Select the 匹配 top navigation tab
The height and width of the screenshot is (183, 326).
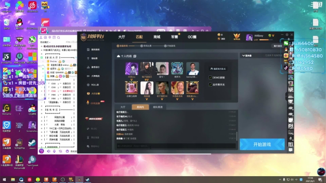[139, 37]
